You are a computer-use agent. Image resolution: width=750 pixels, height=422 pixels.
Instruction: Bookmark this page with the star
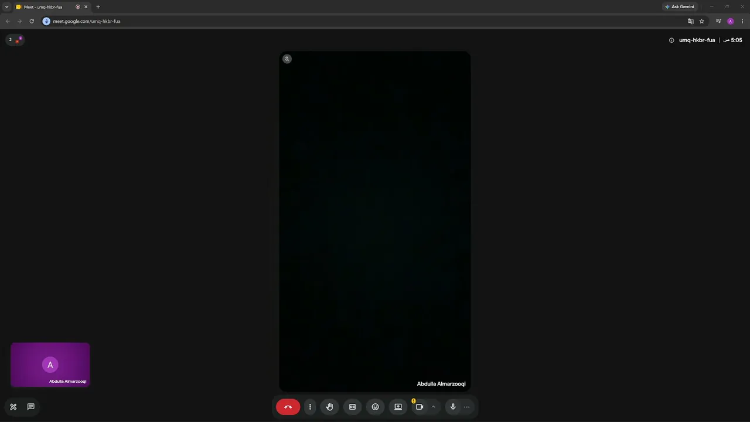[702, 21]
